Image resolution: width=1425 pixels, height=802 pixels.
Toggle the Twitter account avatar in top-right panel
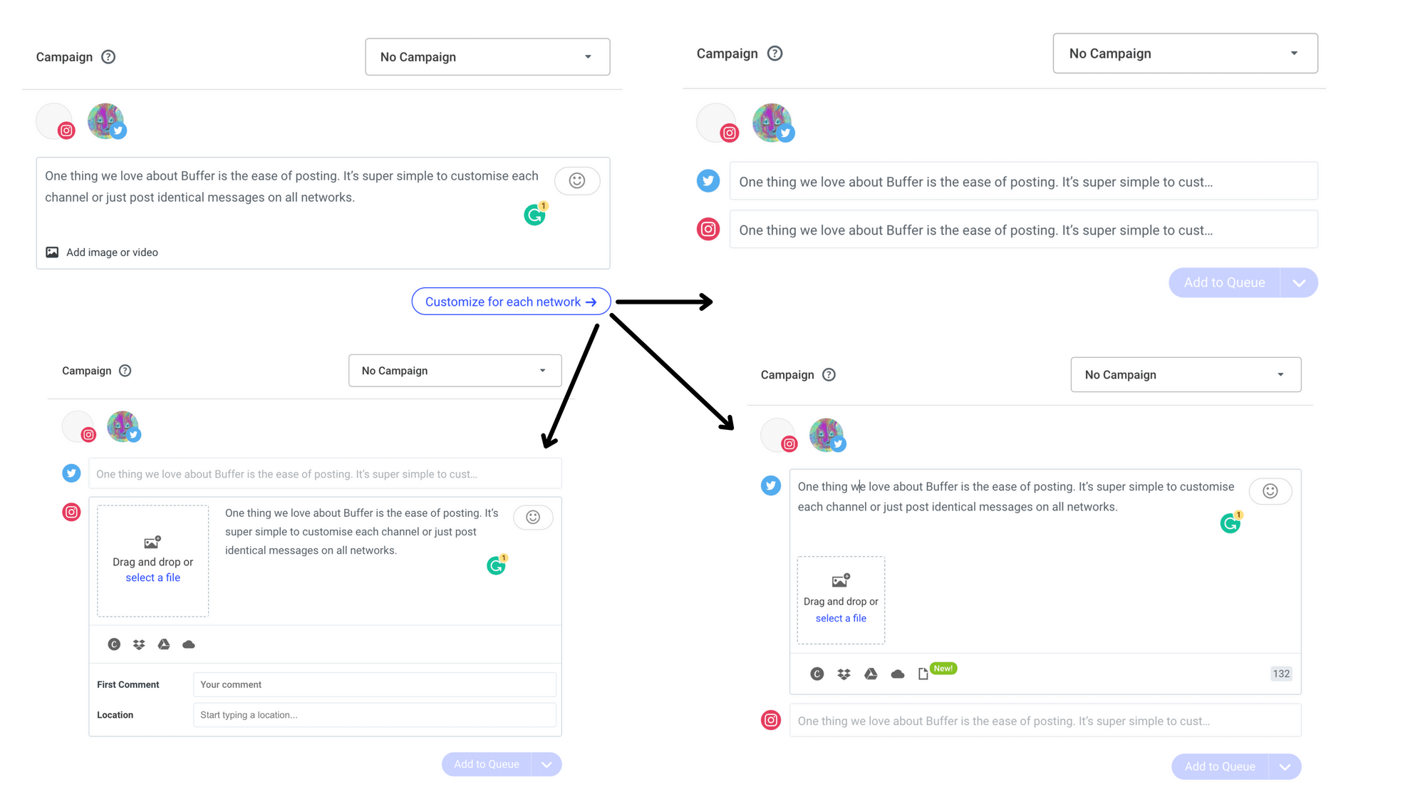point(772,123)
